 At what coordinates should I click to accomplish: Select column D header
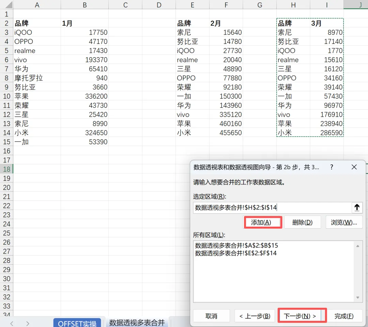(x=159, y=5)
